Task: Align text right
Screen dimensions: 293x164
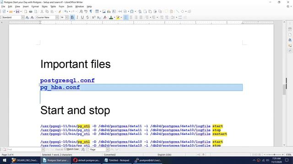Action: [136, 17]
